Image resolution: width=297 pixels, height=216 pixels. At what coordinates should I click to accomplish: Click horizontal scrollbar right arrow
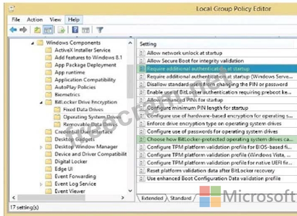coord(123,198)
